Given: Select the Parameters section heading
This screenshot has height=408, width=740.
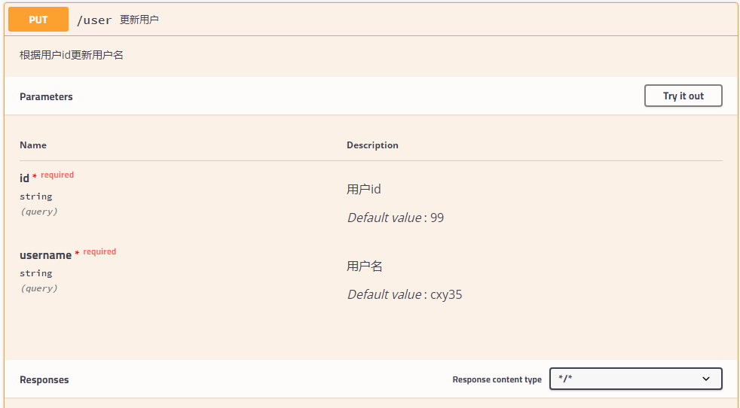Looking at the screenshot, I should 46,96.
